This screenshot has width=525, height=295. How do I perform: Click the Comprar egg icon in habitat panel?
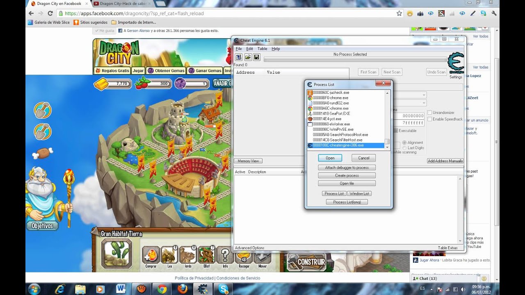click(x=151, y=255)
